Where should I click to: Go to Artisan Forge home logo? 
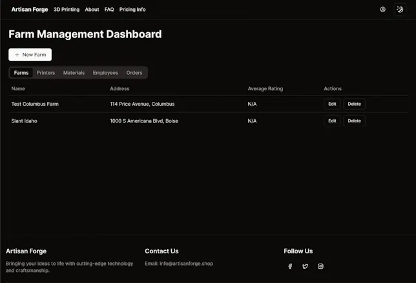[30, 10]
